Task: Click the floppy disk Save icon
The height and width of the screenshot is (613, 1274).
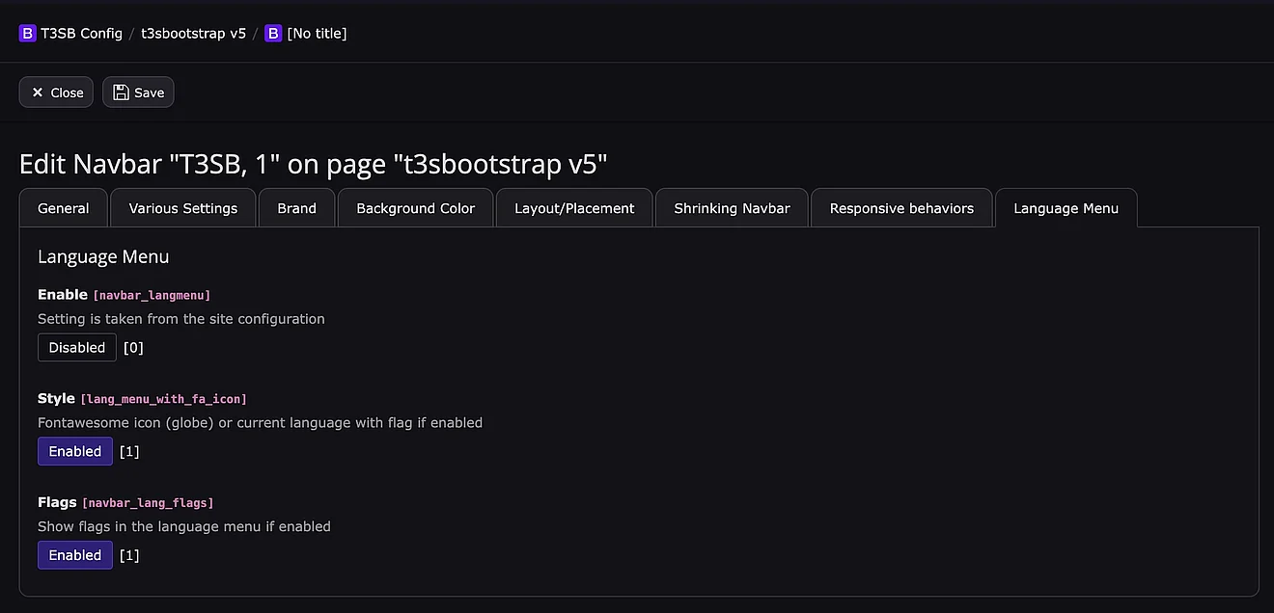Action: (x=121, y=93)
